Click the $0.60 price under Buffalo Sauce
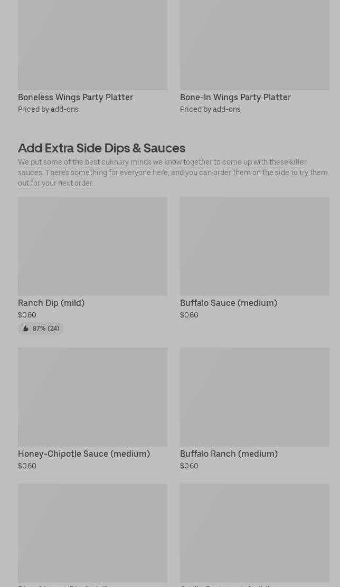 point(189,315)
